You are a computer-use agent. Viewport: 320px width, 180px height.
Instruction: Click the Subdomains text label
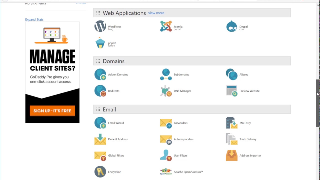[181, 74]
